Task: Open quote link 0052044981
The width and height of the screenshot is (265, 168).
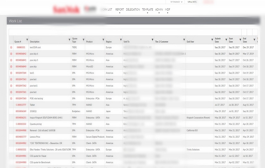Action: [21, 156]
